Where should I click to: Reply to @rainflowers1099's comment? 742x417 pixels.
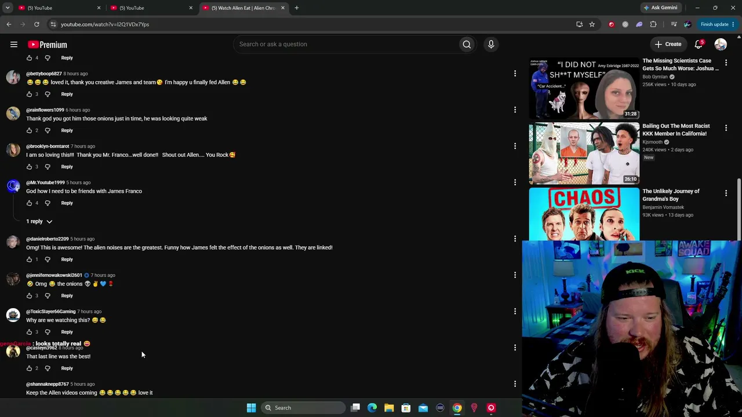[67, 130]
